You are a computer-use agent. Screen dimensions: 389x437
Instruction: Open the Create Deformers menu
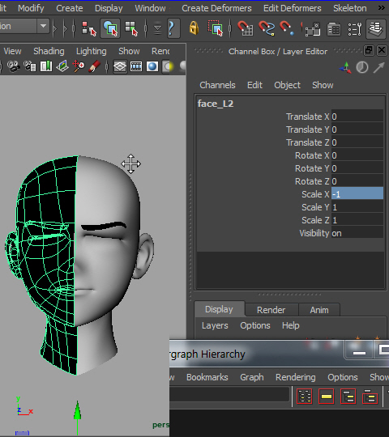pyautogui.click(x=216, y=8)
